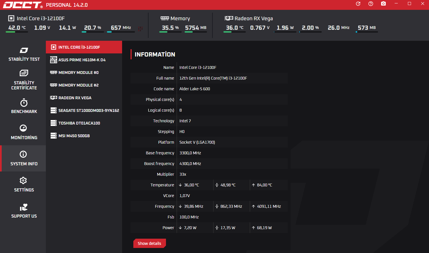The image size is (429, 253).
Task: Click the GPU voltage 0.767 V reading
Action: pos(260,28)
